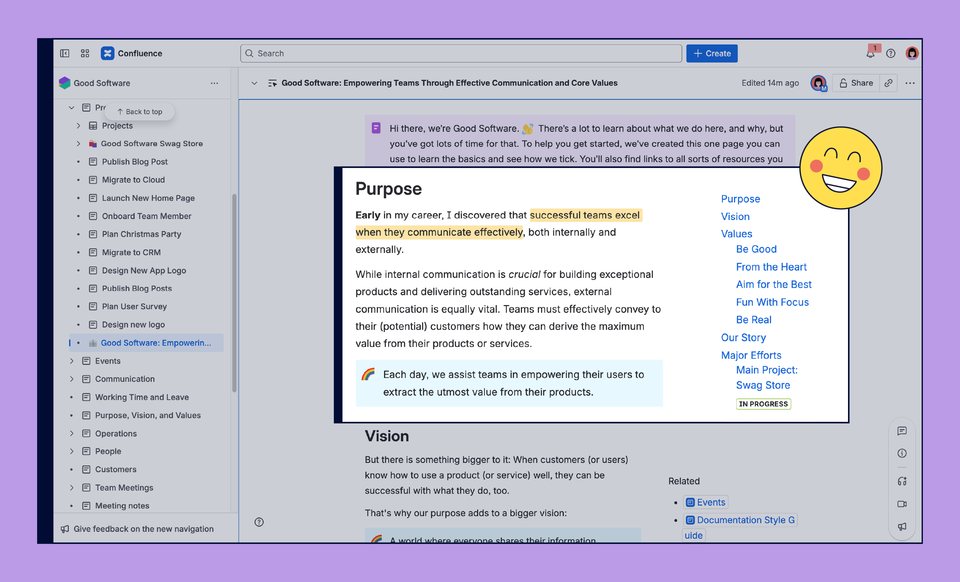Open the app switcher grid icon
This screenshot has width=960, height=582.
click(x=85, y=53)
